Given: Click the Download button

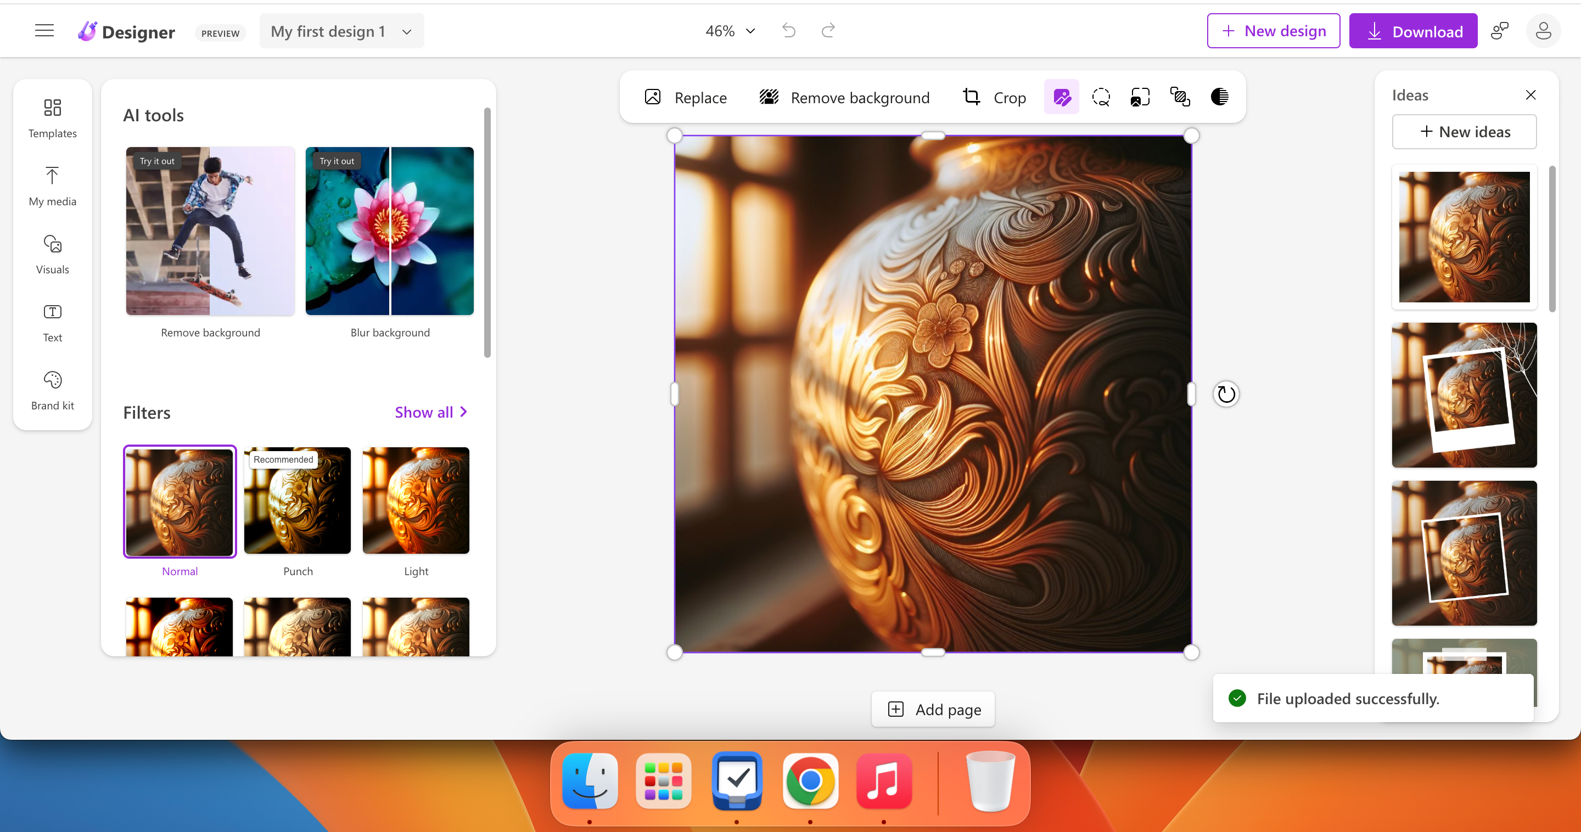Looking at the screenshot, I should click(x=1414, y=31).
